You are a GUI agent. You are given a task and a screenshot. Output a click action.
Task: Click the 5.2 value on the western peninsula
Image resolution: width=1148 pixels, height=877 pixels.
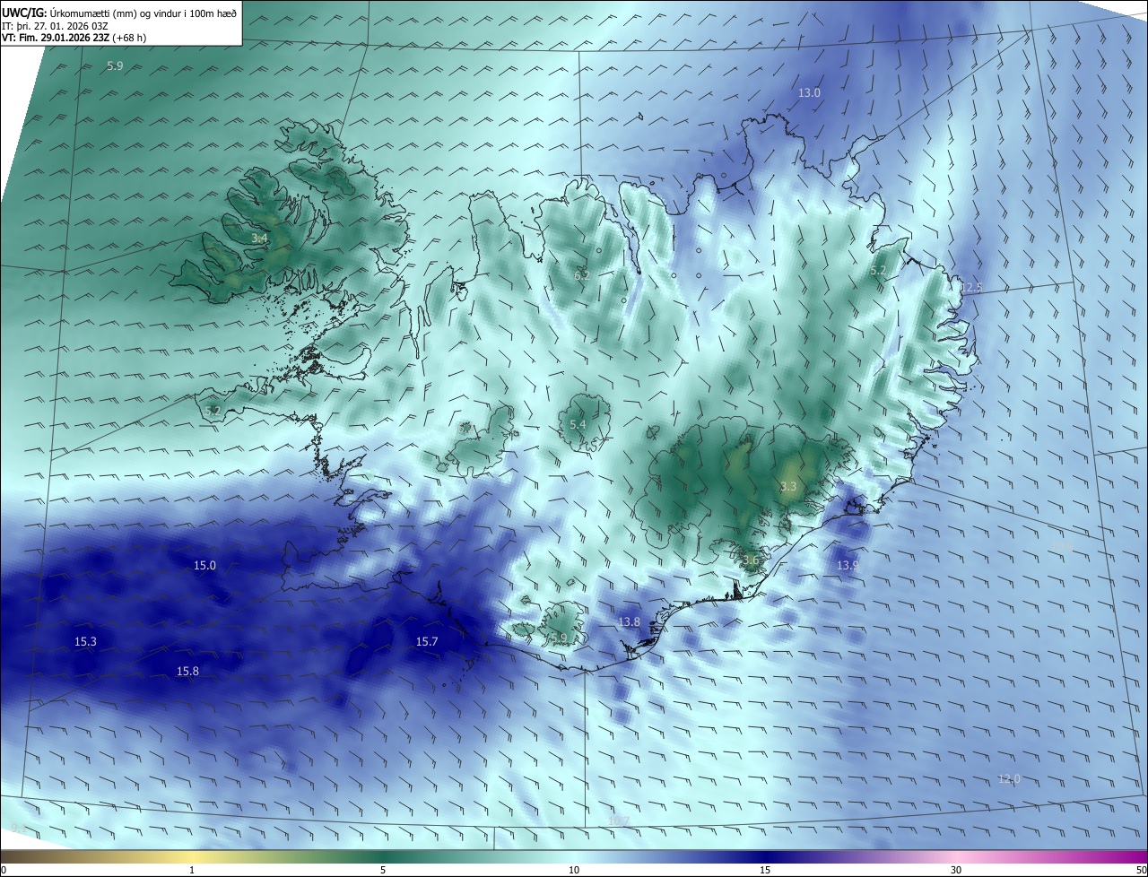(x=213, y=412)
